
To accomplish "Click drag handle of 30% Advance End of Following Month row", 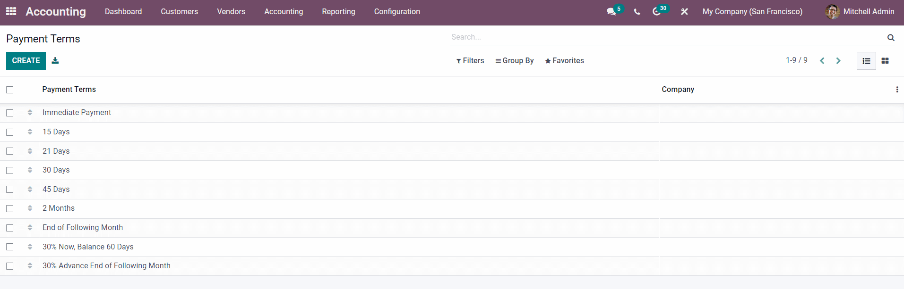I will pyautogui.click(x=30, y=265).
